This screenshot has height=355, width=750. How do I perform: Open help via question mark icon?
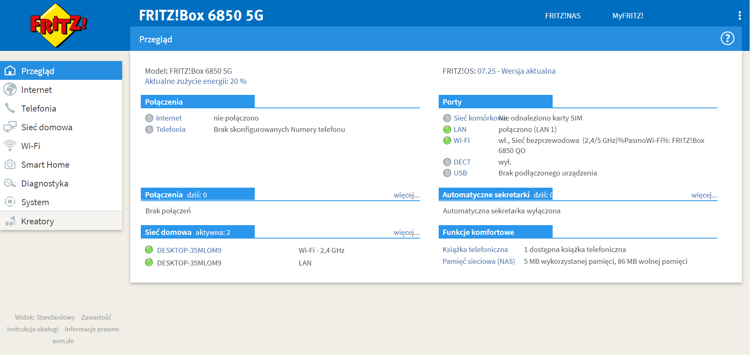727,39
